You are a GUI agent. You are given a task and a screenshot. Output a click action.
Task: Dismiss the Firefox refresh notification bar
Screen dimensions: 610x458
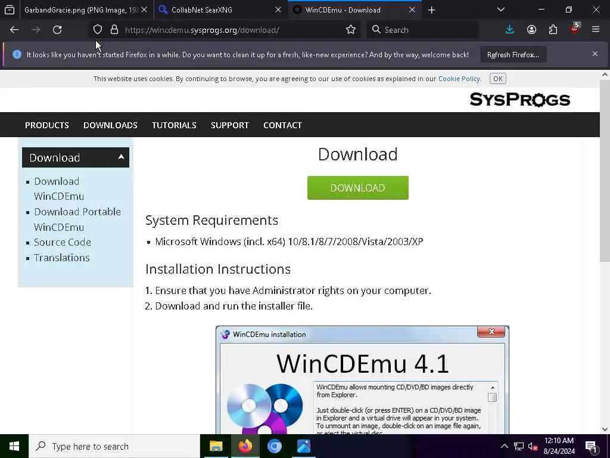(x=595, y=54)
